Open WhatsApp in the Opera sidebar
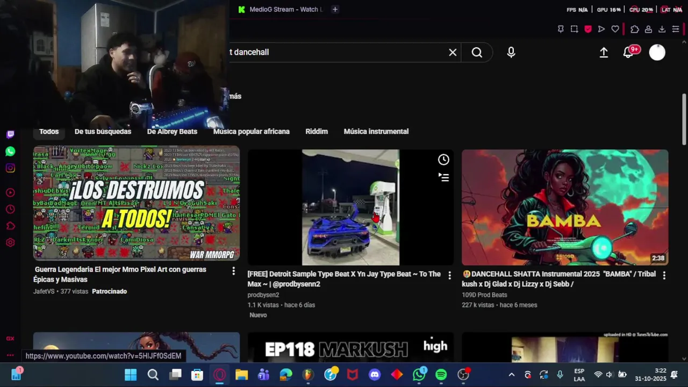The width and height of the screenshot is (688, 387). tap(10, 152)
